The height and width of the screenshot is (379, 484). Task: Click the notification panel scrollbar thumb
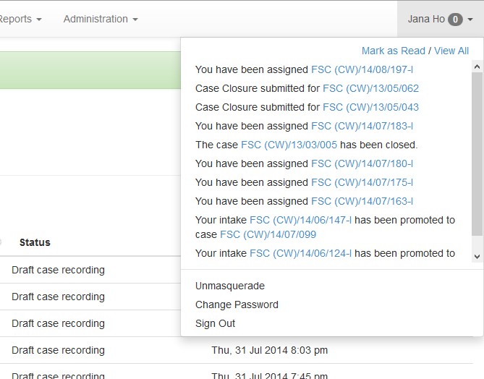(477, 154)
